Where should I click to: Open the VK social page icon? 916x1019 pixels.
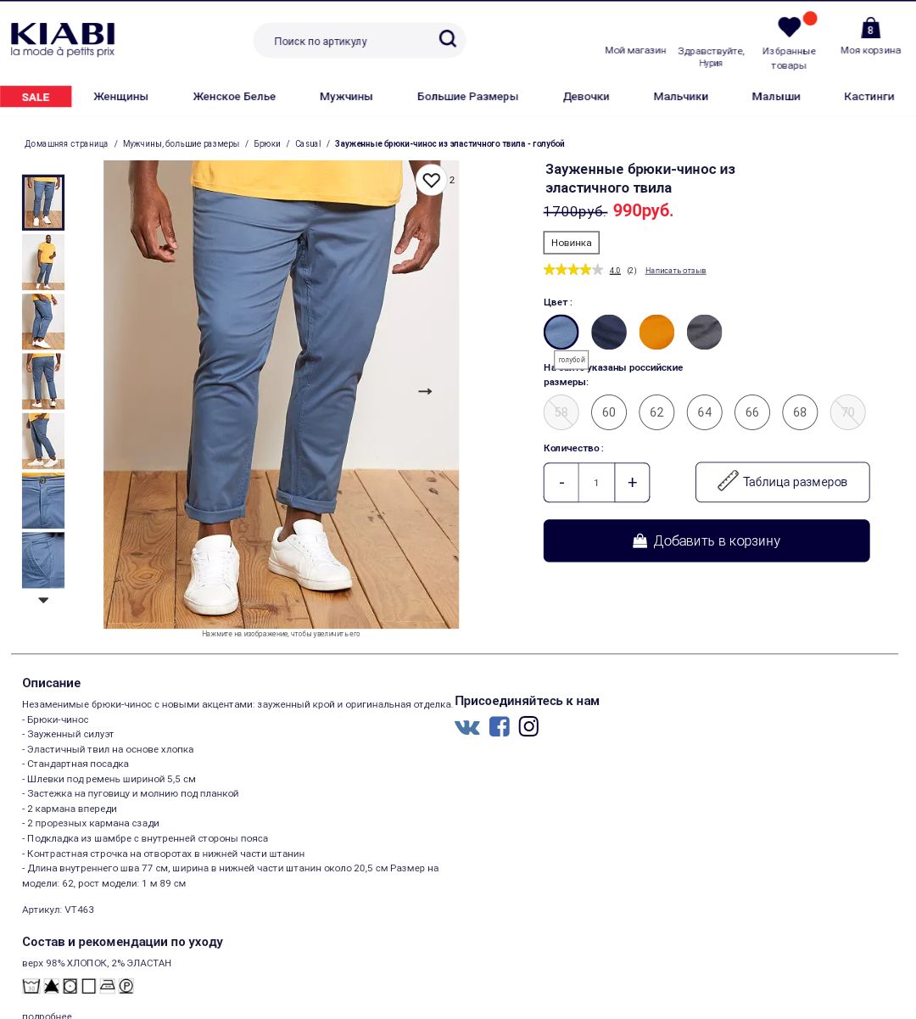click(x=467, y=727)
